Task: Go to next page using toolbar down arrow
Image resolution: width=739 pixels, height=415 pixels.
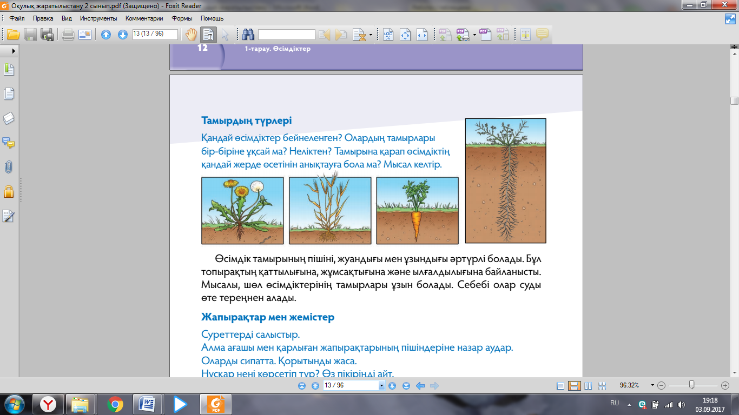Action: [x=123, y=35]
